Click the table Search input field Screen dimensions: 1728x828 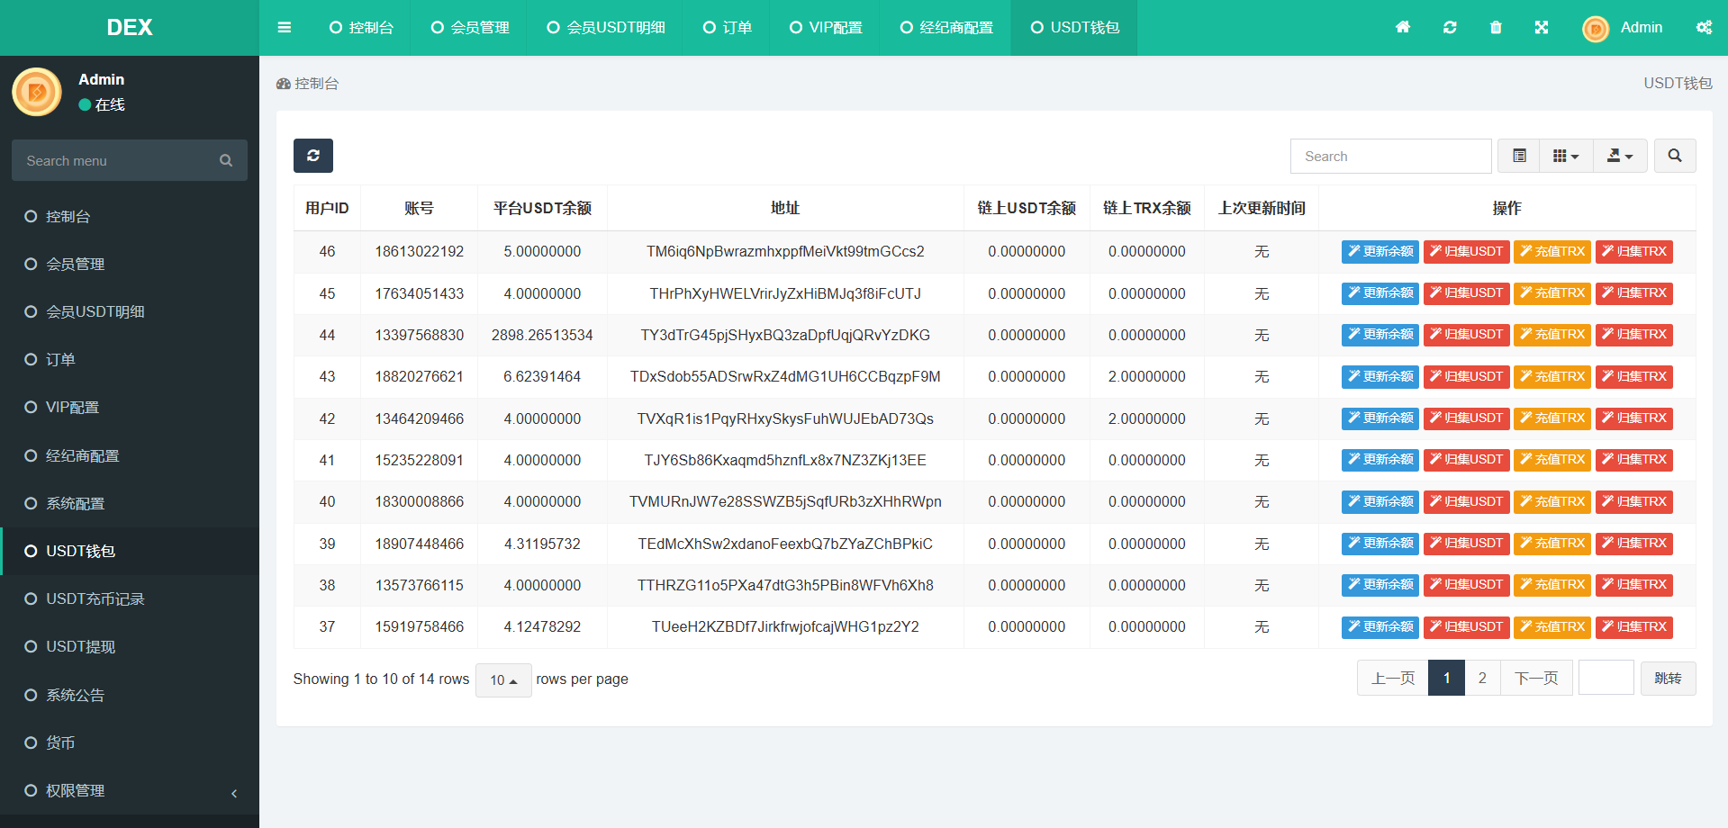1390,156
